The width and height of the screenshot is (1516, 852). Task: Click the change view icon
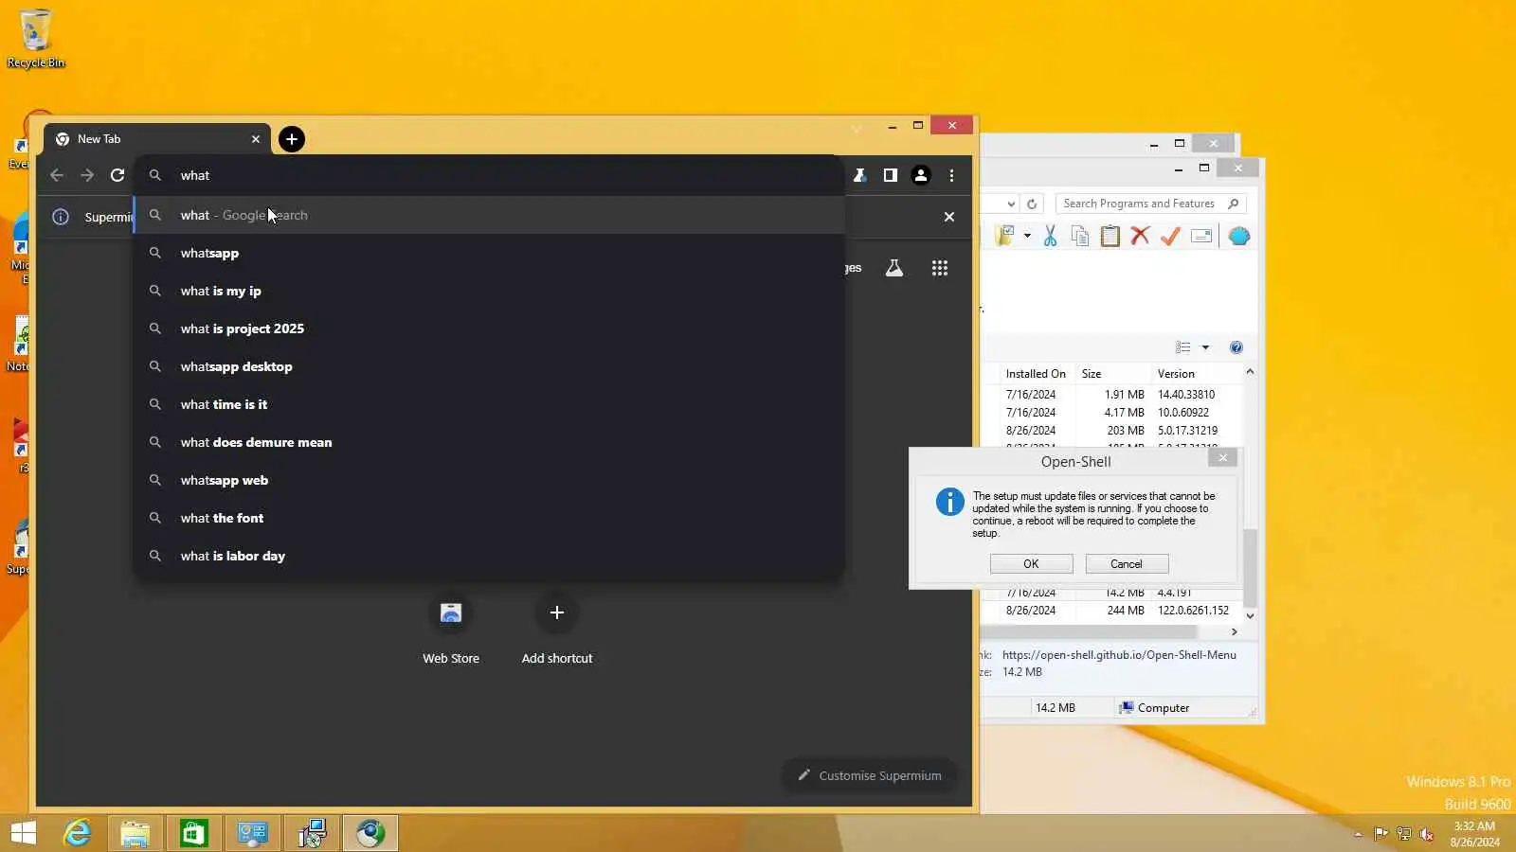click(x=1182, y=347)
